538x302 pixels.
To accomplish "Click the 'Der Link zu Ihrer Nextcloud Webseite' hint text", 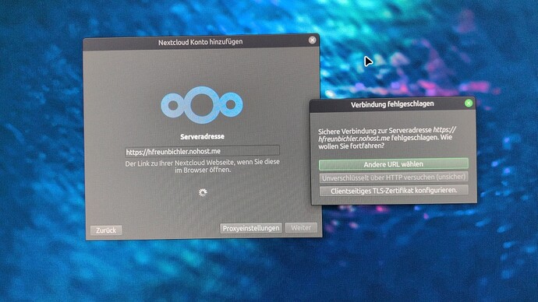I will 202,166.
